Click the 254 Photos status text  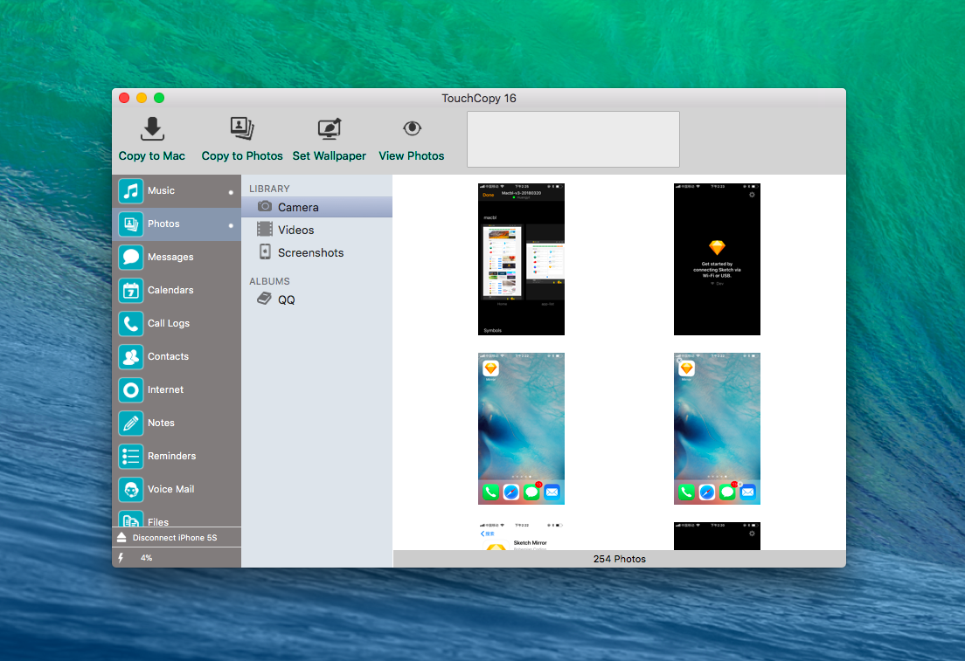619,559
